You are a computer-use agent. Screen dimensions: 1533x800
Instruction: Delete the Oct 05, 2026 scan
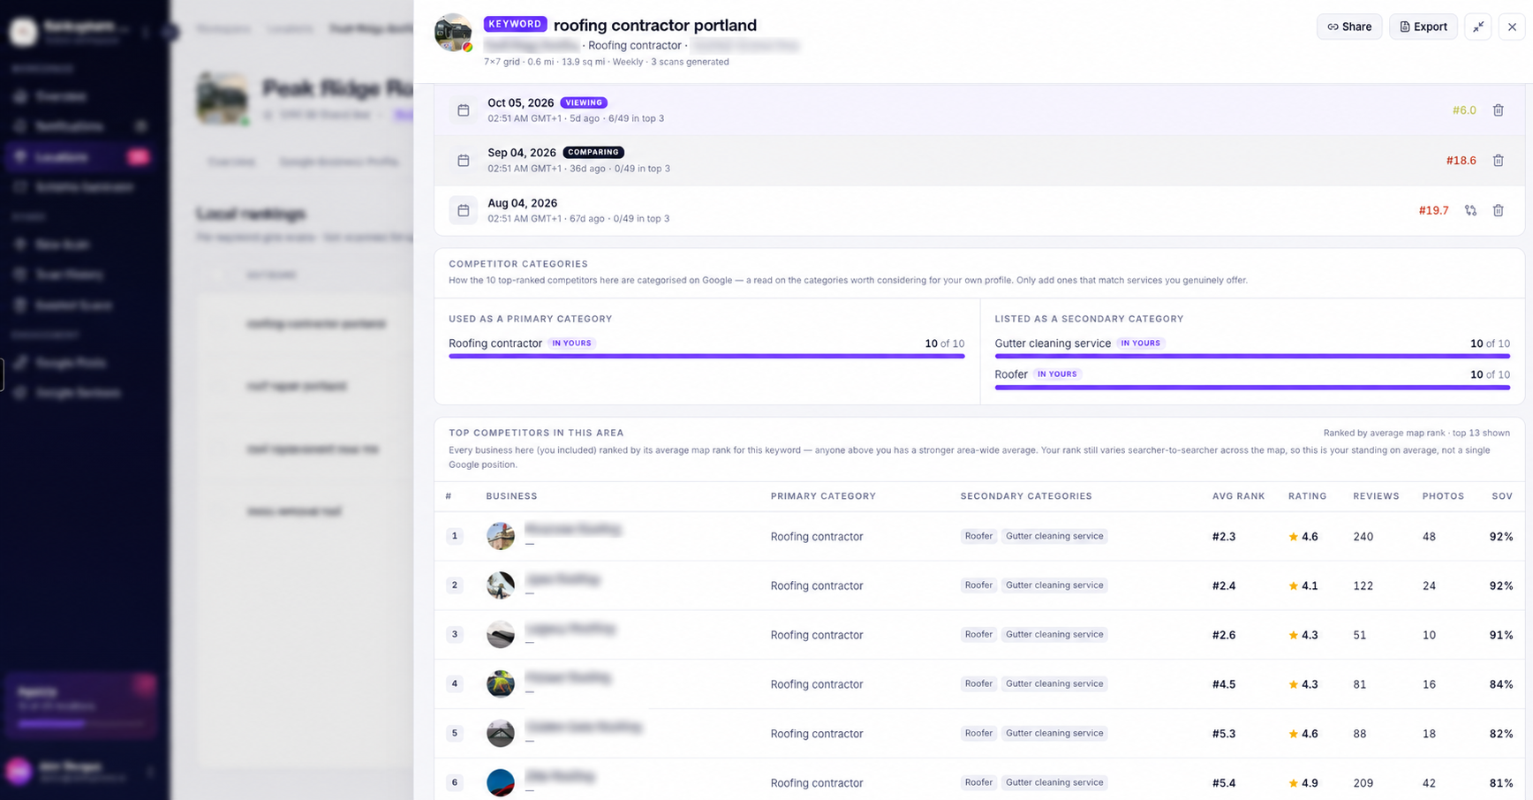click(x=1498, y=110)
